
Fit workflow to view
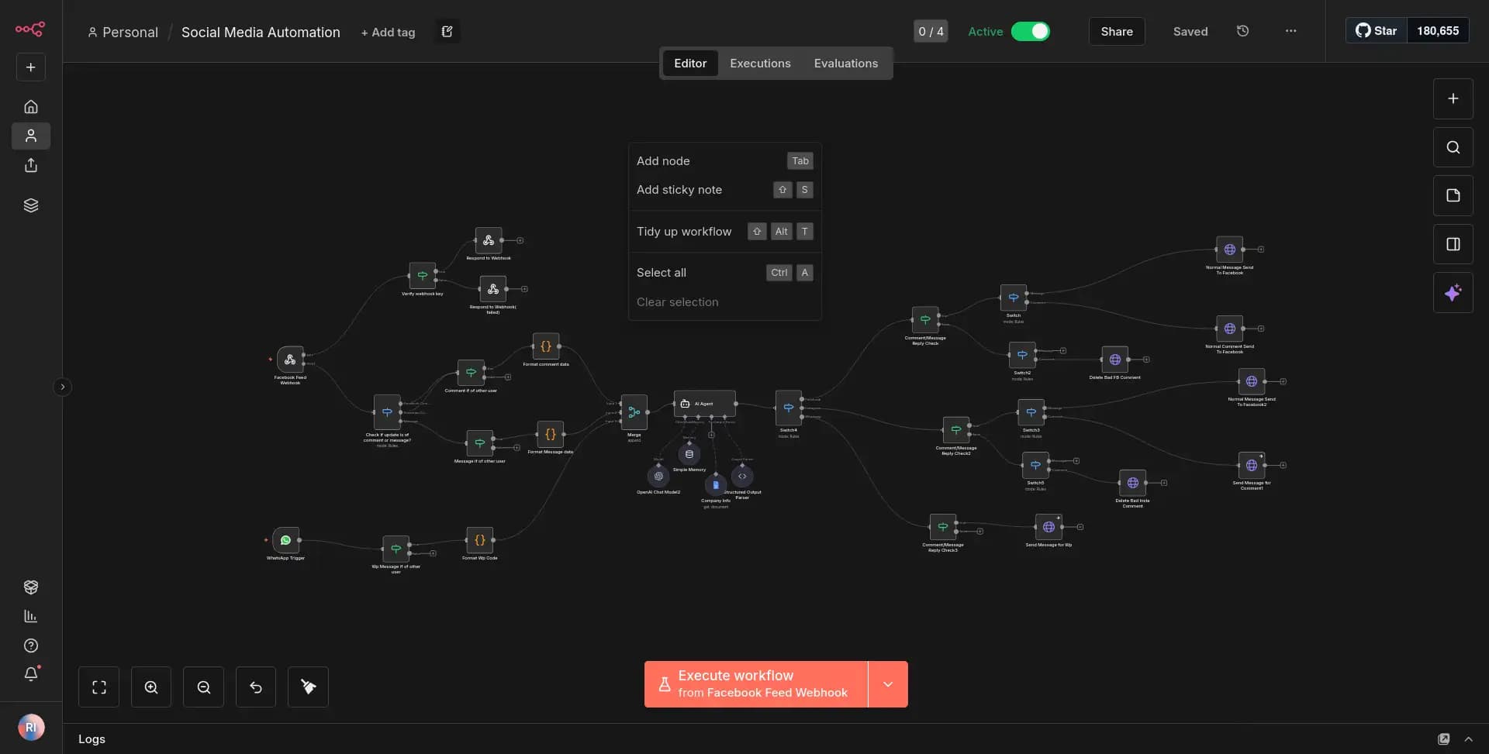pyautogui.click(x=99, y=687)
